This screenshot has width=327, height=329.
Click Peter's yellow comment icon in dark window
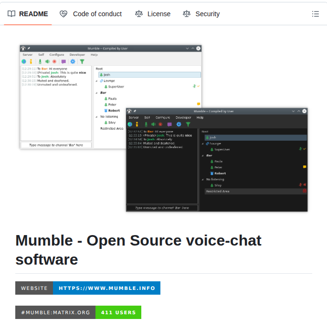point(305,167)
